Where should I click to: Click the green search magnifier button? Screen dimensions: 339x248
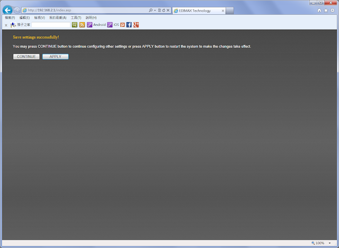[x=75, y=25]
